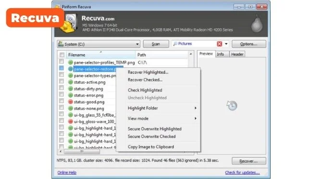Click the green status dot for pane-selector-profiles_TEMP.png
This screenshot has width=322, height=179.
(x=71, y=62)
